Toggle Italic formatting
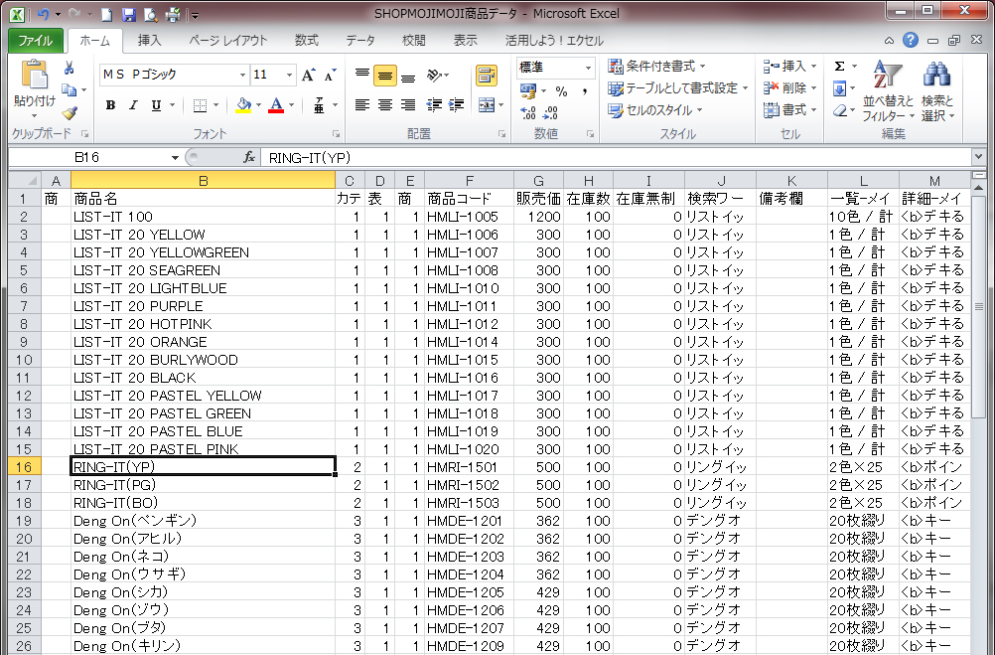 point(131,105)
